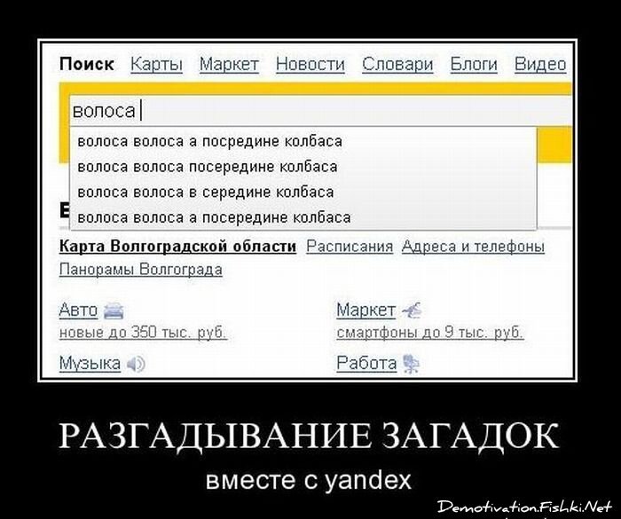Click the icon next to Работа link

pos(411,364)
